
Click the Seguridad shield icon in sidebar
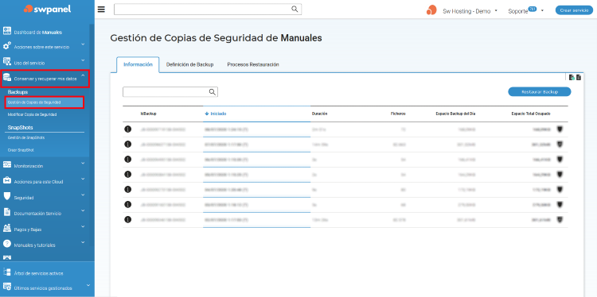pos(7,196)
